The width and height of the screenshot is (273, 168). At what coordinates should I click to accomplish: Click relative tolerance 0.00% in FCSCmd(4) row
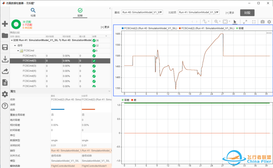point(66,71)
